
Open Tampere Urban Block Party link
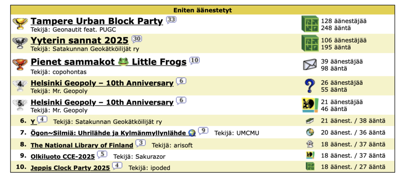tap(96, 21)
